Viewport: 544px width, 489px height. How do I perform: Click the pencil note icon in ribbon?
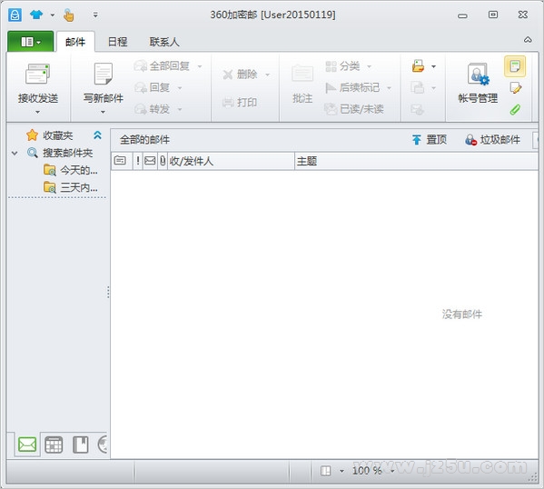[515, 88]
